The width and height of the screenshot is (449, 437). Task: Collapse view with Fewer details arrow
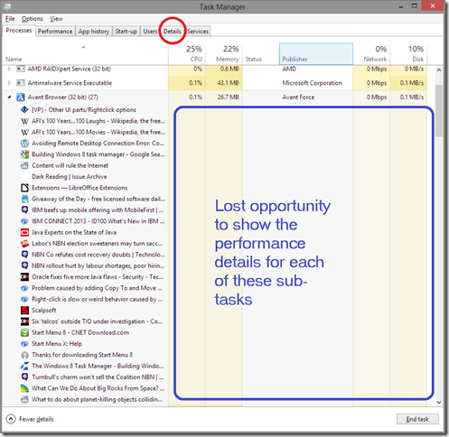click(x=11, y=419)
